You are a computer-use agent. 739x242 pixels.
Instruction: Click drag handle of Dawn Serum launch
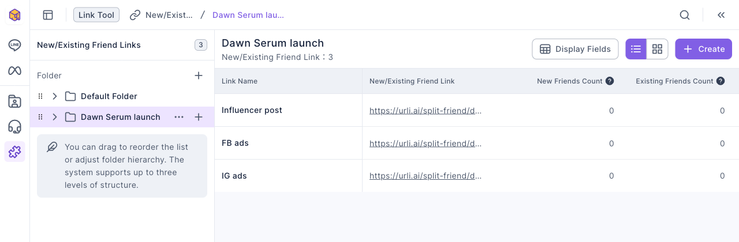(x=40, y=117)
